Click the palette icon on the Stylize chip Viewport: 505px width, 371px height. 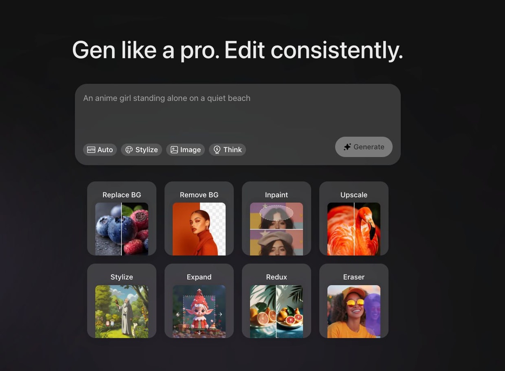(x=129, y=150)
